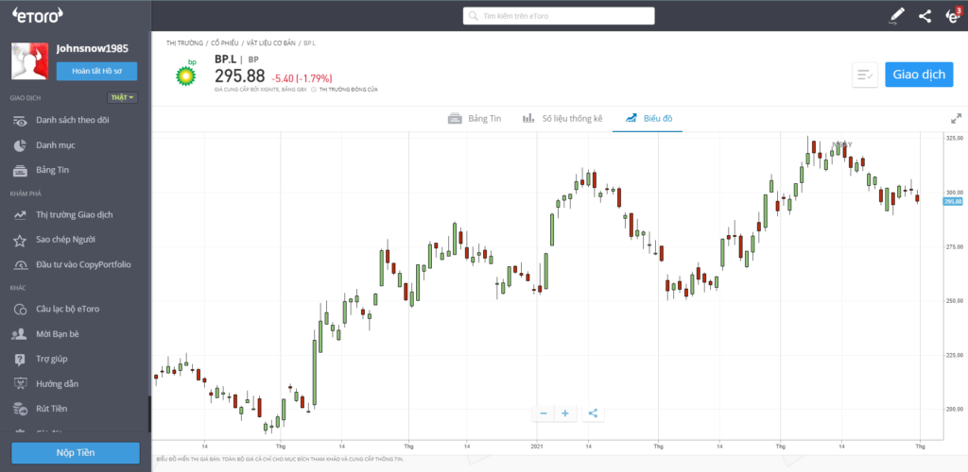Click the pencil write post icon

point(896,16)
